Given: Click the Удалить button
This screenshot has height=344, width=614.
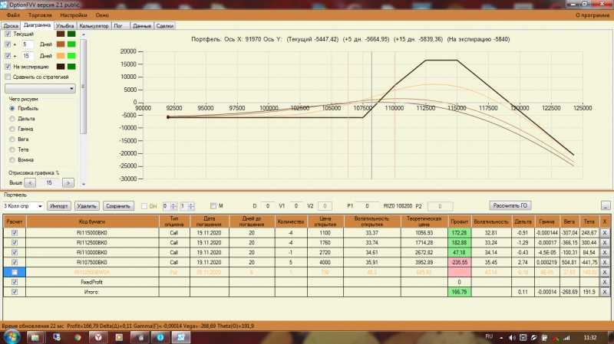Looking at the screenshot, I should pyautogui.click(x=87, y=206).
